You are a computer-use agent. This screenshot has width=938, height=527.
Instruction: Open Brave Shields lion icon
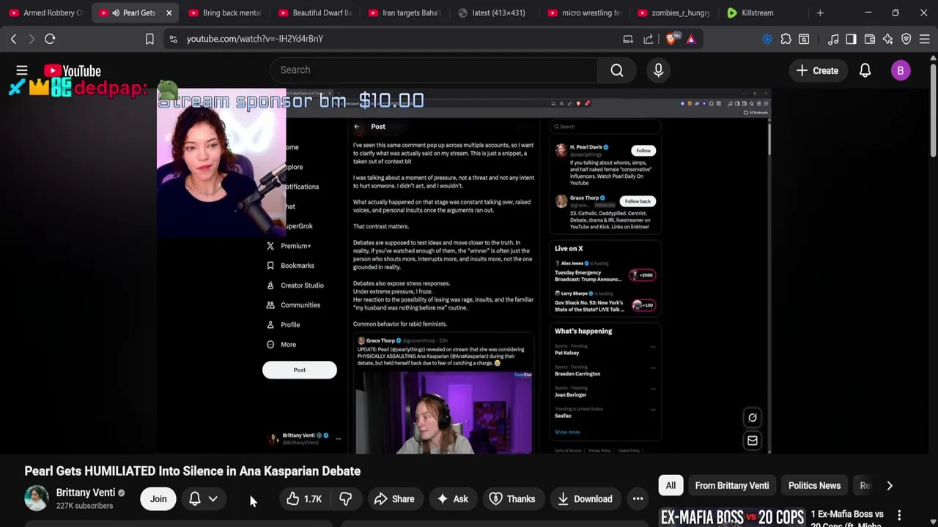[x=671, y=39]
